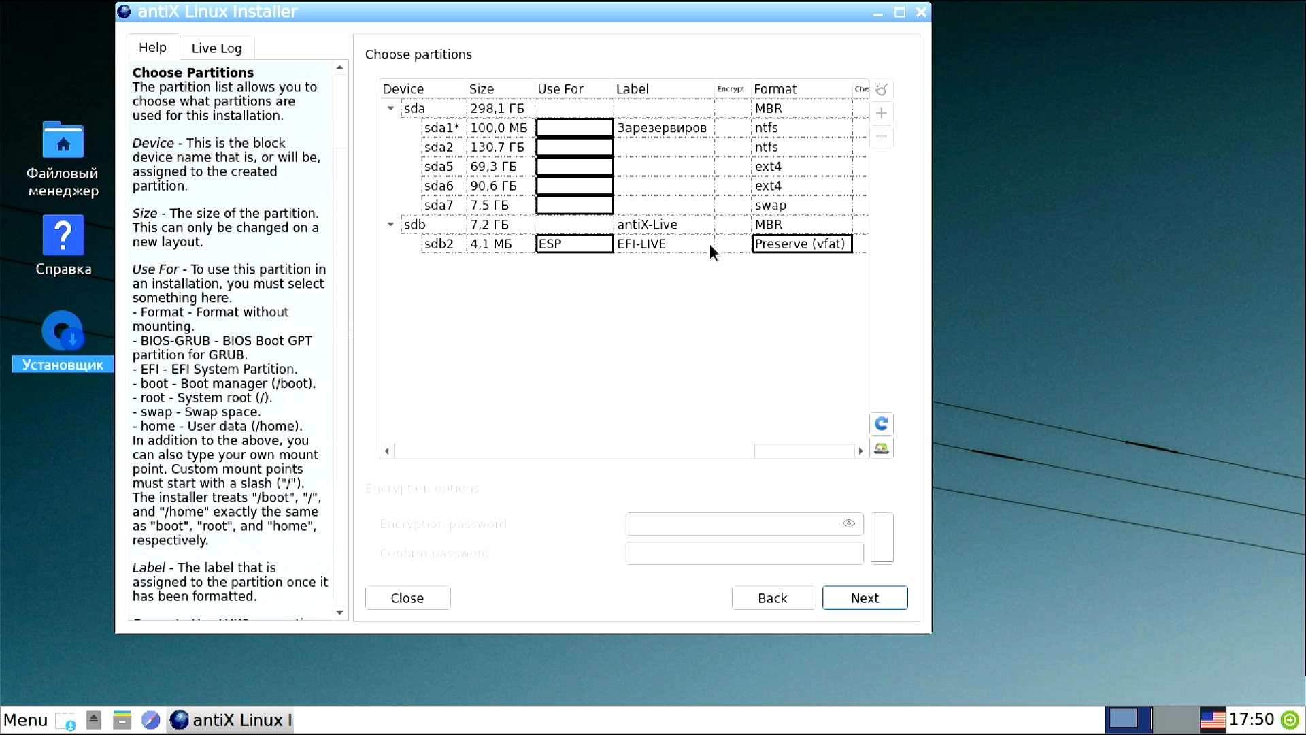Screen dimensions: 1306x735
Task: Click the encryption password field
Action: [745, 524]
